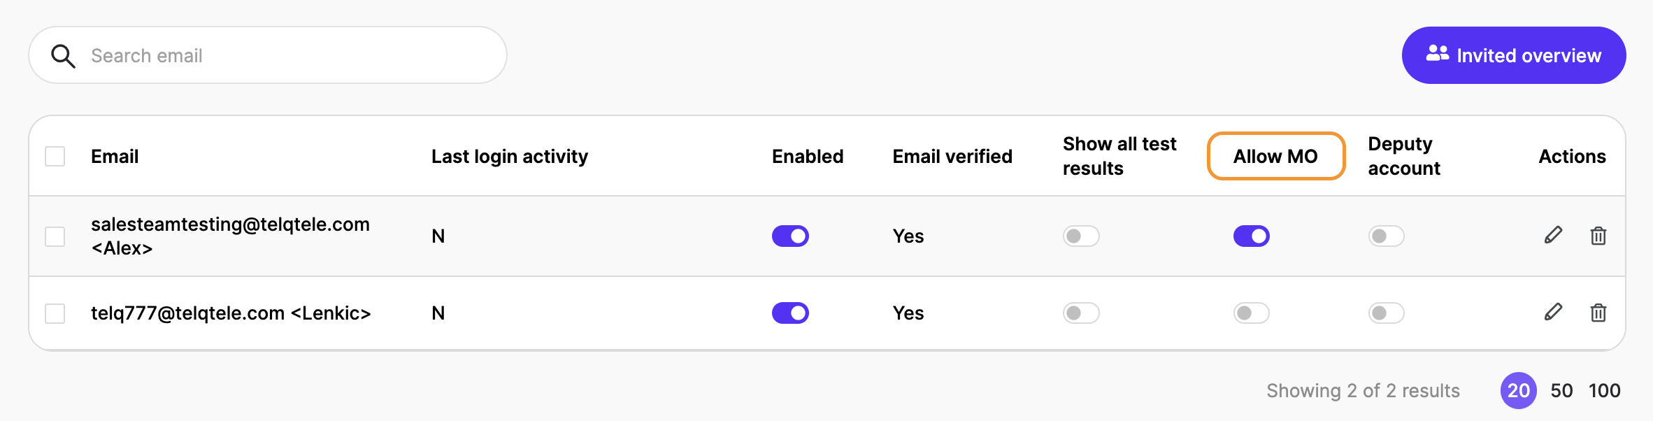The height and width of the screenshot is (421, 1653).
Task: Show 50 results per page
Action: [x=1561, y=391]
